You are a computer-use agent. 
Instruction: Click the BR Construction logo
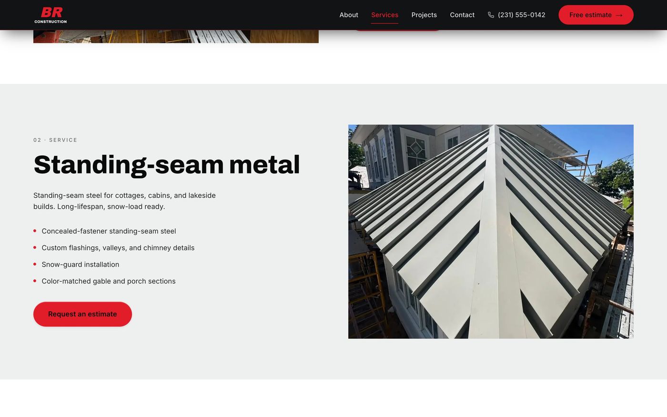click(x=51, y=15)
